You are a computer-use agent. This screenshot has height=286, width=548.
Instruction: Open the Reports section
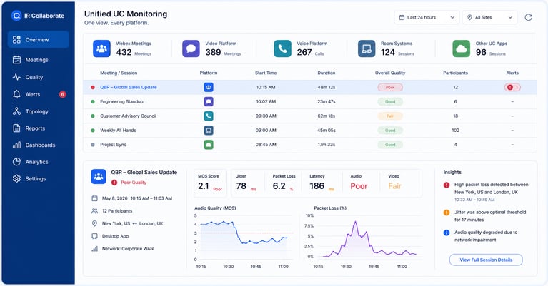point(38,128)
